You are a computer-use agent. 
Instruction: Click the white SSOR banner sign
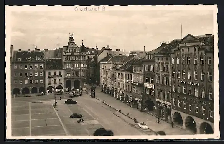tap(149, 86)
